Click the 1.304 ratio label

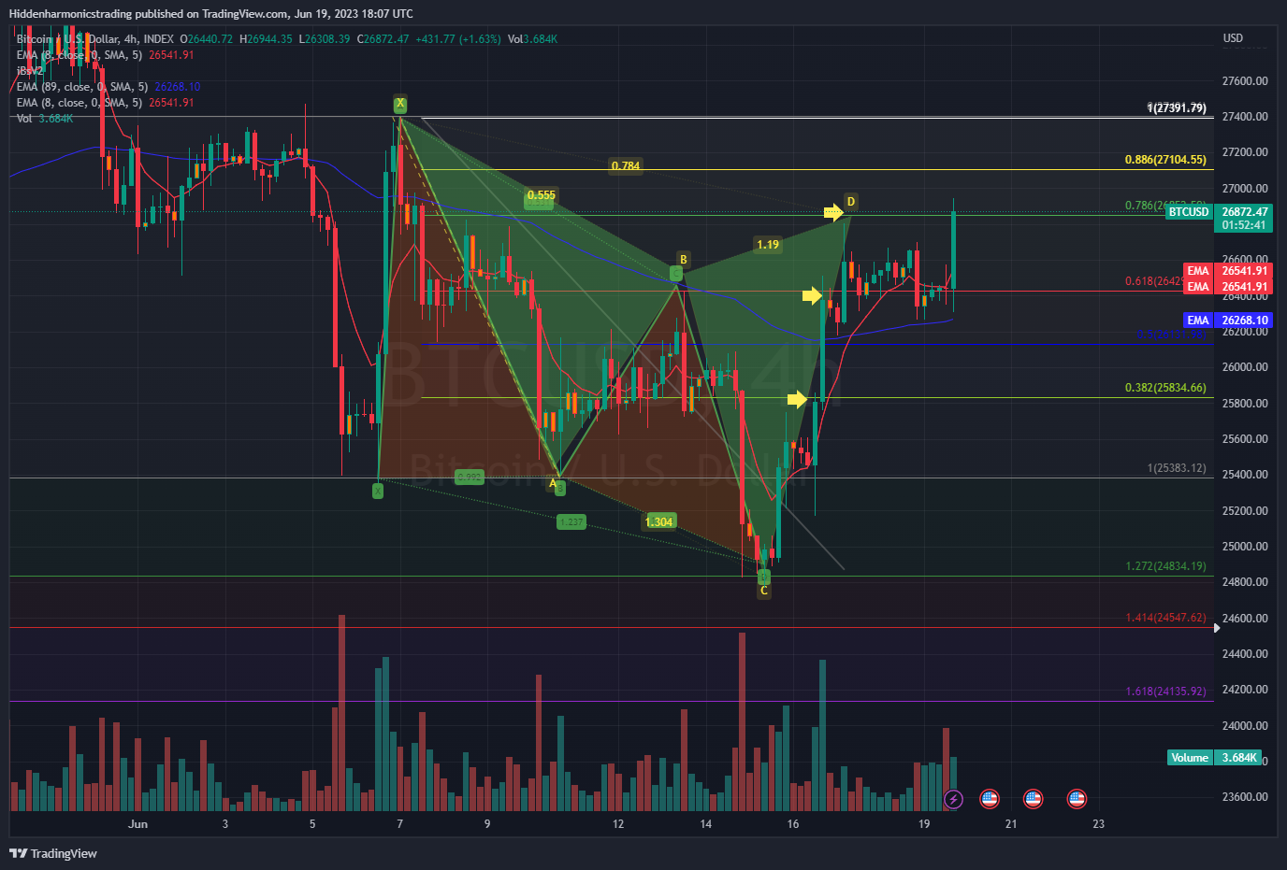(x=659, y=521)
